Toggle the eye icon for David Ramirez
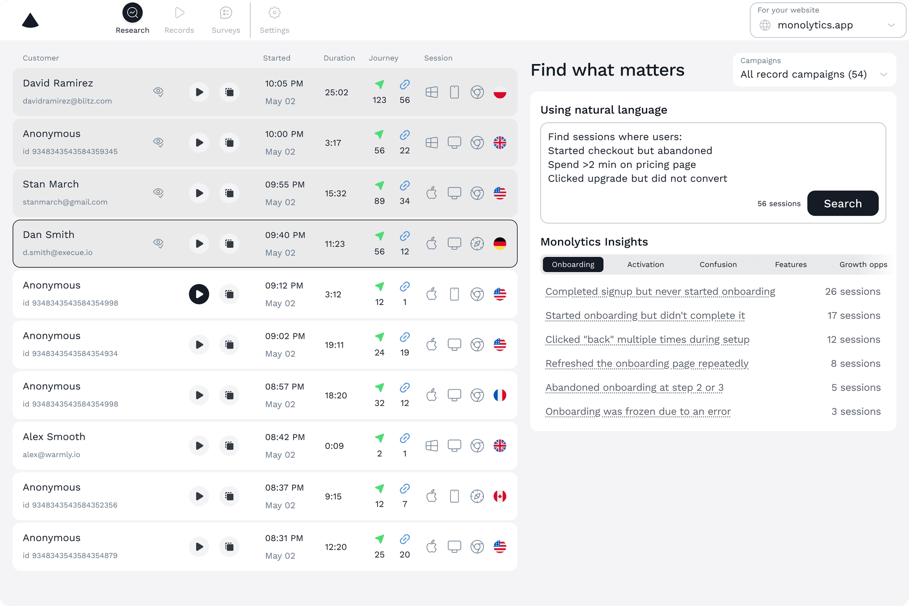Image resolution: width=909 pixels, height=606 pixels. [x=158, y=92]
